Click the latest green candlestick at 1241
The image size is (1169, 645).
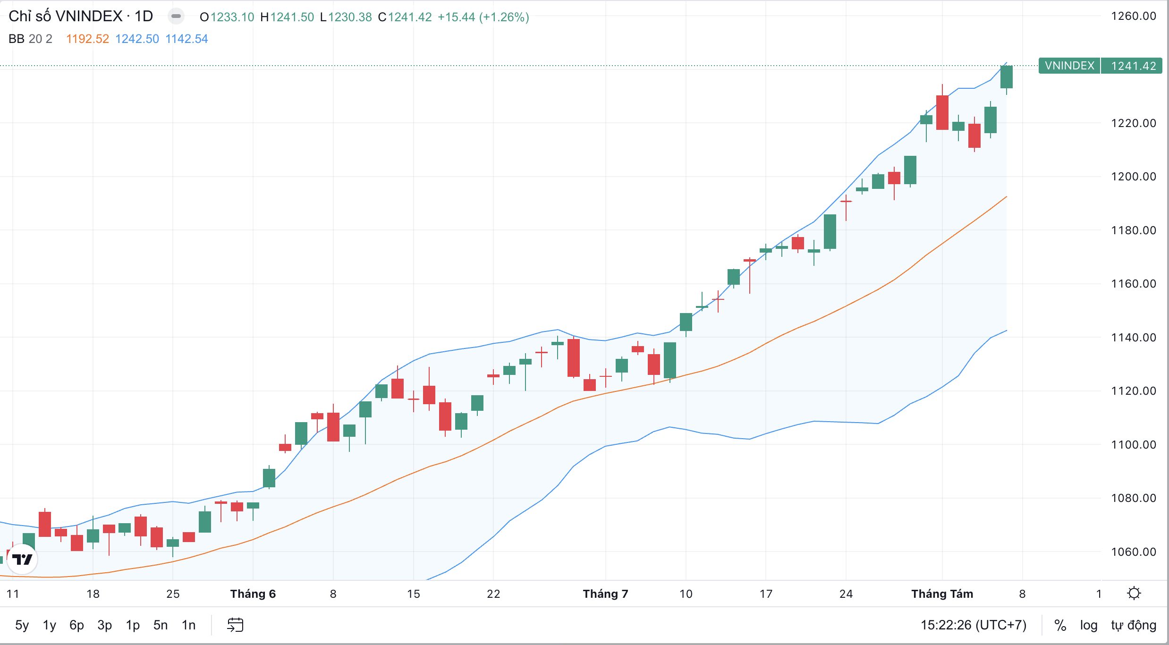pos(1007,77)
